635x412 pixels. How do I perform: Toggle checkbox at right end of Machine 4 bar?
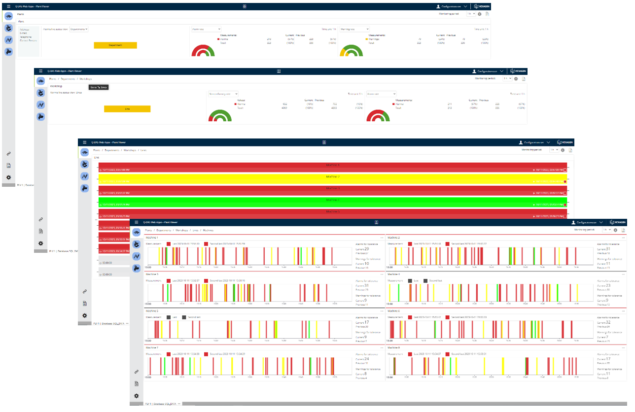coord(565,205)
